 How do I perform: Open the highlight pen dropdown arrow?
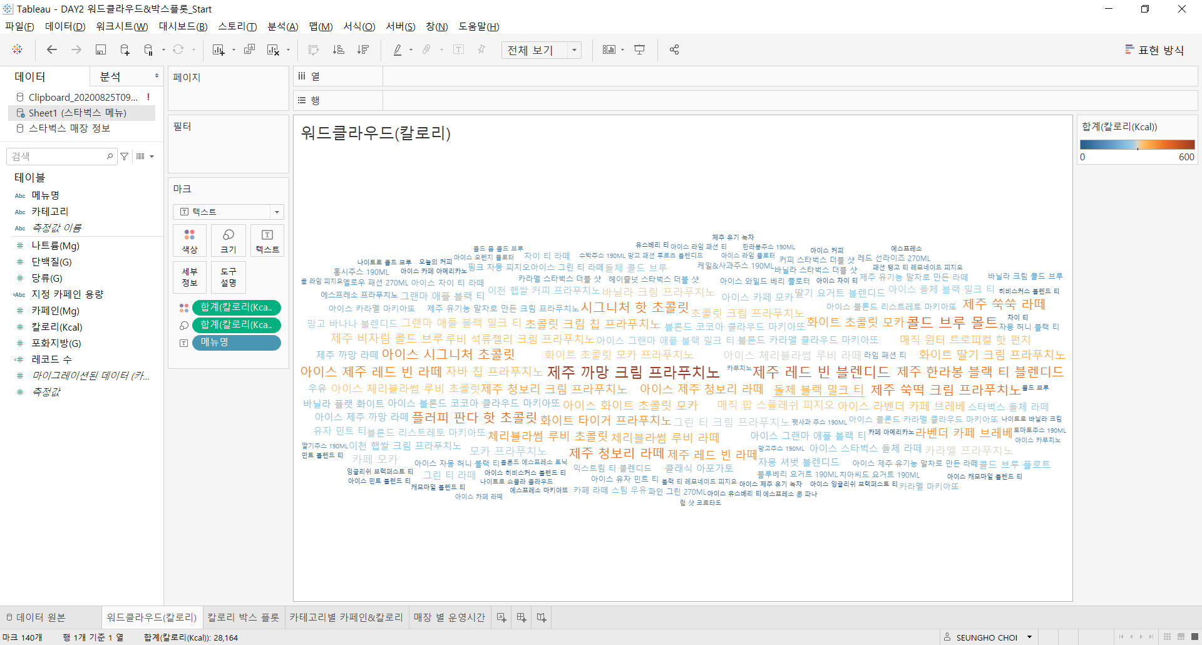coord(411,50)
